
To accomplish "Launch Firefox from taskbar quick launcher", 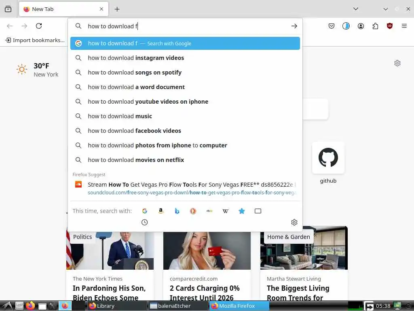I will tap(30, 306).
